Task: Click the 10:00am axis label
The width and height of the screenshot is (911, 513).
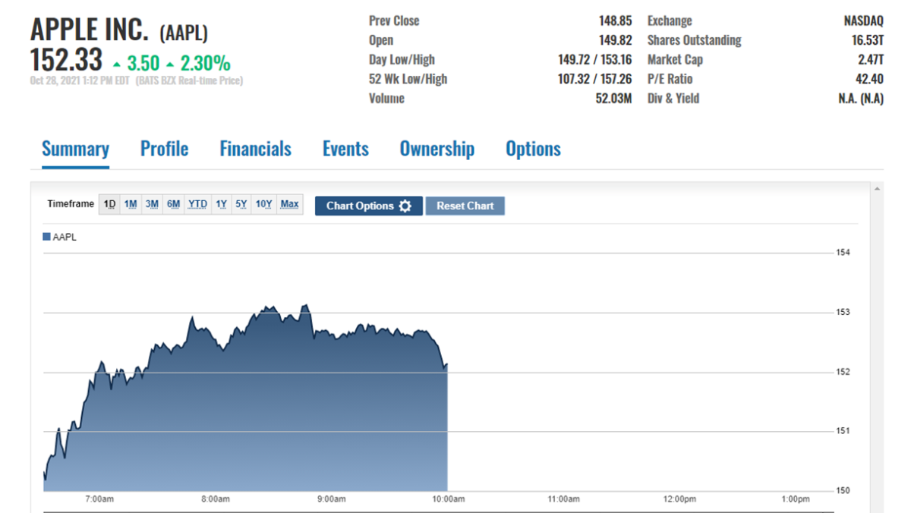Action: click(x=448, y=499)
